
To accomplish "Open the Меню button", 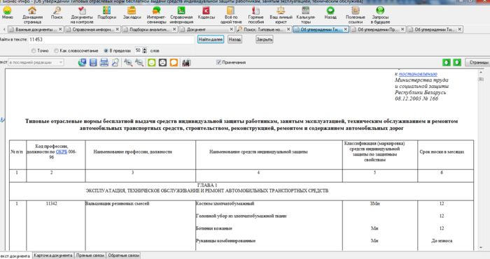I will [x=7, y=13].
